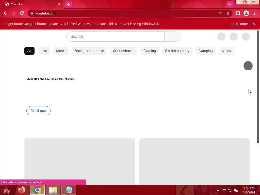Click the Start button ornament icon

(x=7, y=190)
